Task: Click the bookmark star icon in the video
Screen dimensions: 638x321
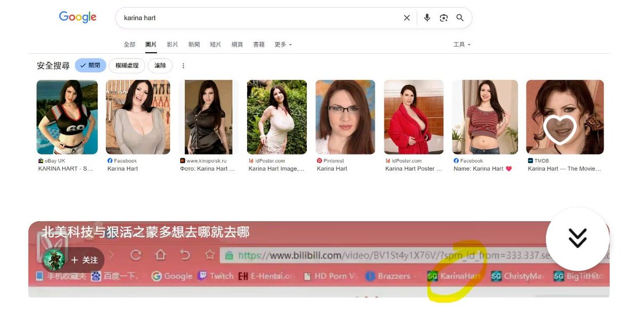Action: point(209,255)
